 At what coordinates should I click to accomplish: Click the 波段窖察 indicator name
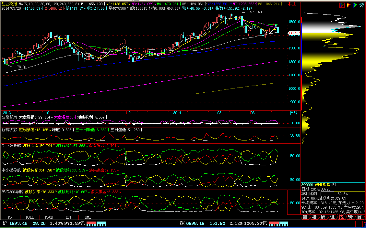click(9, 117)
